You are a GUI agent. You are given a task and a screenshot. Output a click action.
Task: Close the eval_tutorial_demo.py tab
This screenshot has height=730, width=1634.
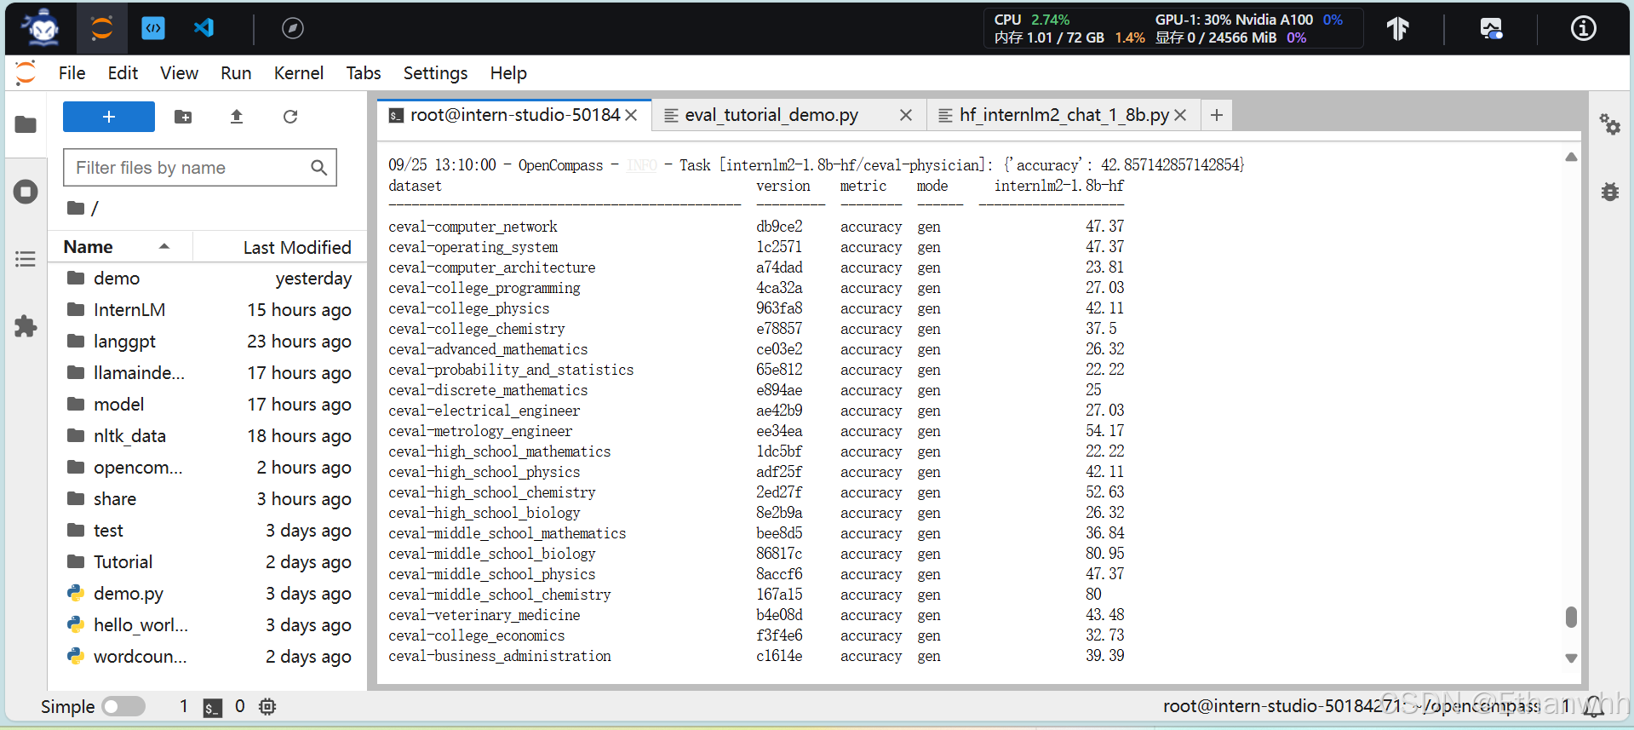click(x=906, y=115)
